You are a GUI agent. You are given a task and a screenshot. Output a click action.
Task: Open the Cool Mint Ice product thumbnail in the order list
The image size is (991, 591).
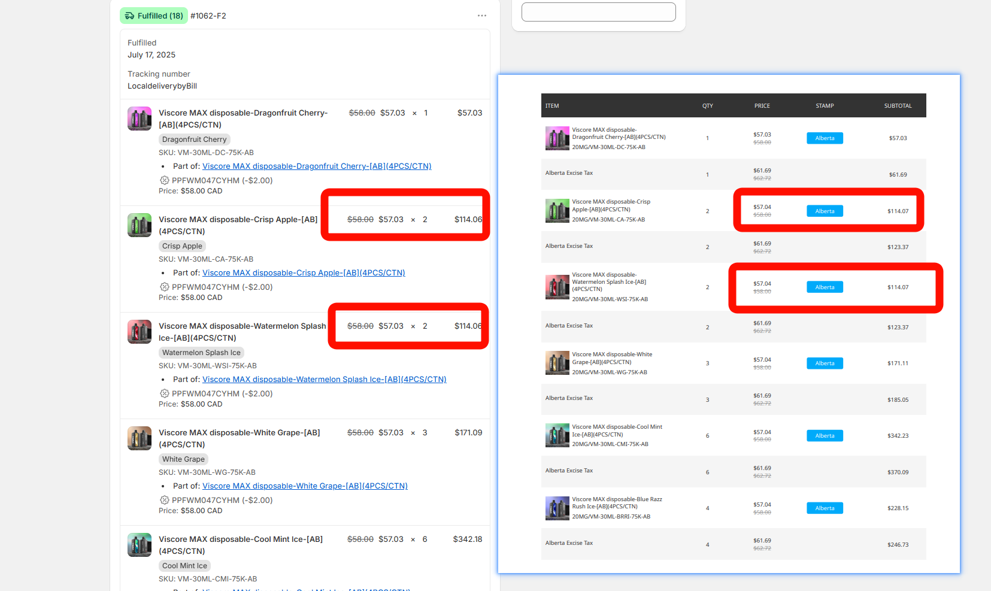click(x=140, y=545)
